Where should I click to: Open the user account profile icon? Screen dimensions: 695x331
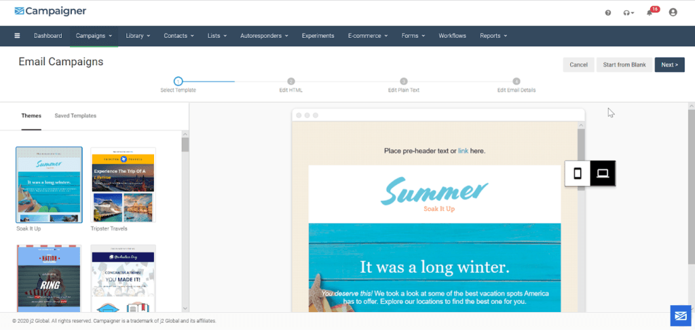tap(673, 12)
